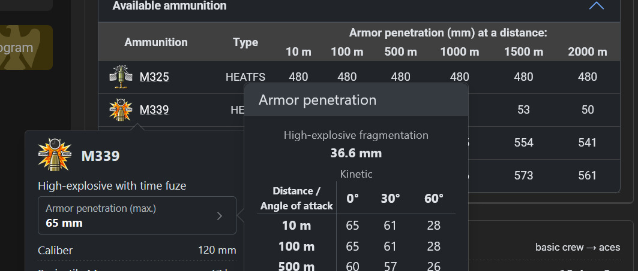Open the M339 link in the ammunition table
The height and width of the screenshot is (271, 638).
pos(154,109)
